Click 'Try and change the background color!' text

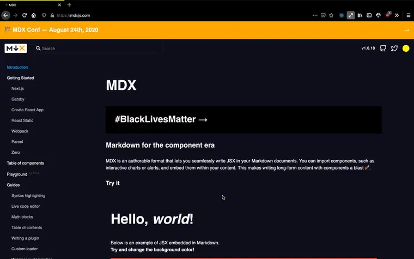pyautogui.click(x=153, y=250)
